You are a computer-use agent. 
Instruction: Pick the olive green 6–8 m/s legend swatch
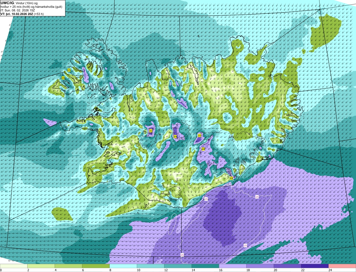tap(96, 266)
